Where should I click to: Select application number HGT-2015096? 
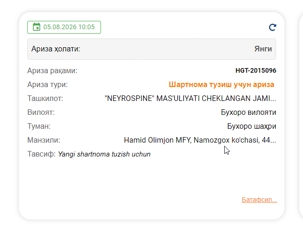point(256,70)
